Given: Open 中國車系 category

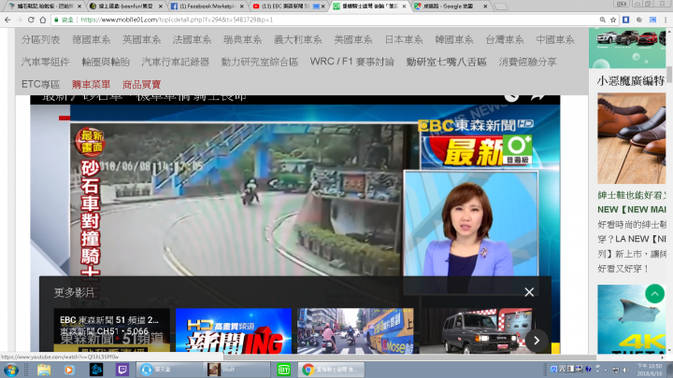Looking at the screenshot, I should (x=555, y=40).
